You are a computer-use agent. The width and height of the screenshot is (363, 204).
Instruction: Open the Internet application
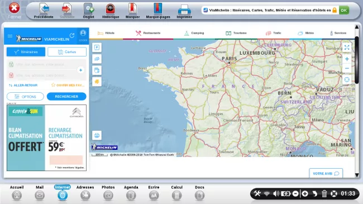63,193
